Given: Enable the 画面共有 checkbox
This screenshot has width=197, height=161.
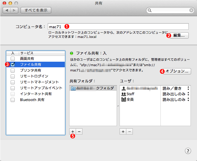Looking at the screenshot, I should click(13, 58).
